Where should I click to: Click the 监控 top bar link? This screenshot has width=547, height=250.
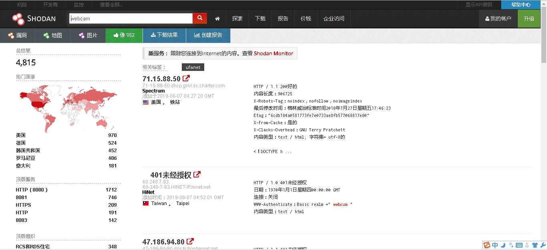pyautogui.click(x=79, y=5)
